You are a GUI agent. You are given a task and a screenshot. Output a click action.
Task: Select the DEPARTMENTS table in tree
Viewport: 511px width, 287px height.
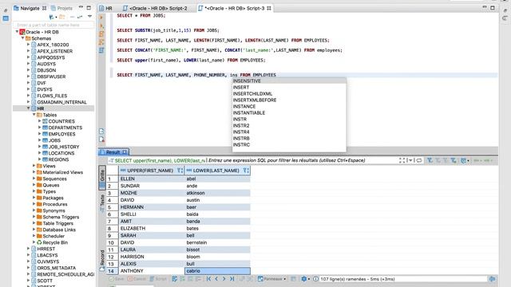(x=65, y=128)
